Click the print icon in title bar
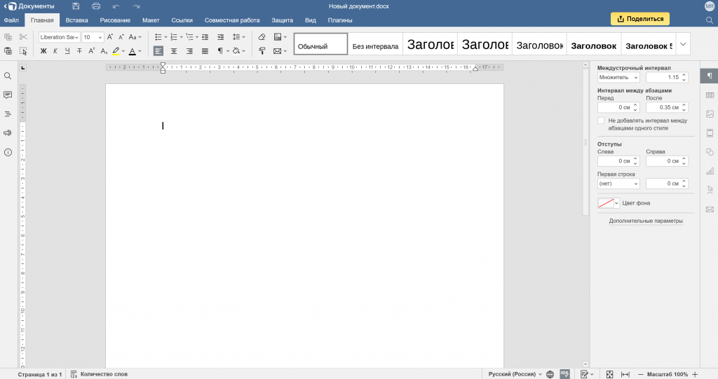 (96, 6)
